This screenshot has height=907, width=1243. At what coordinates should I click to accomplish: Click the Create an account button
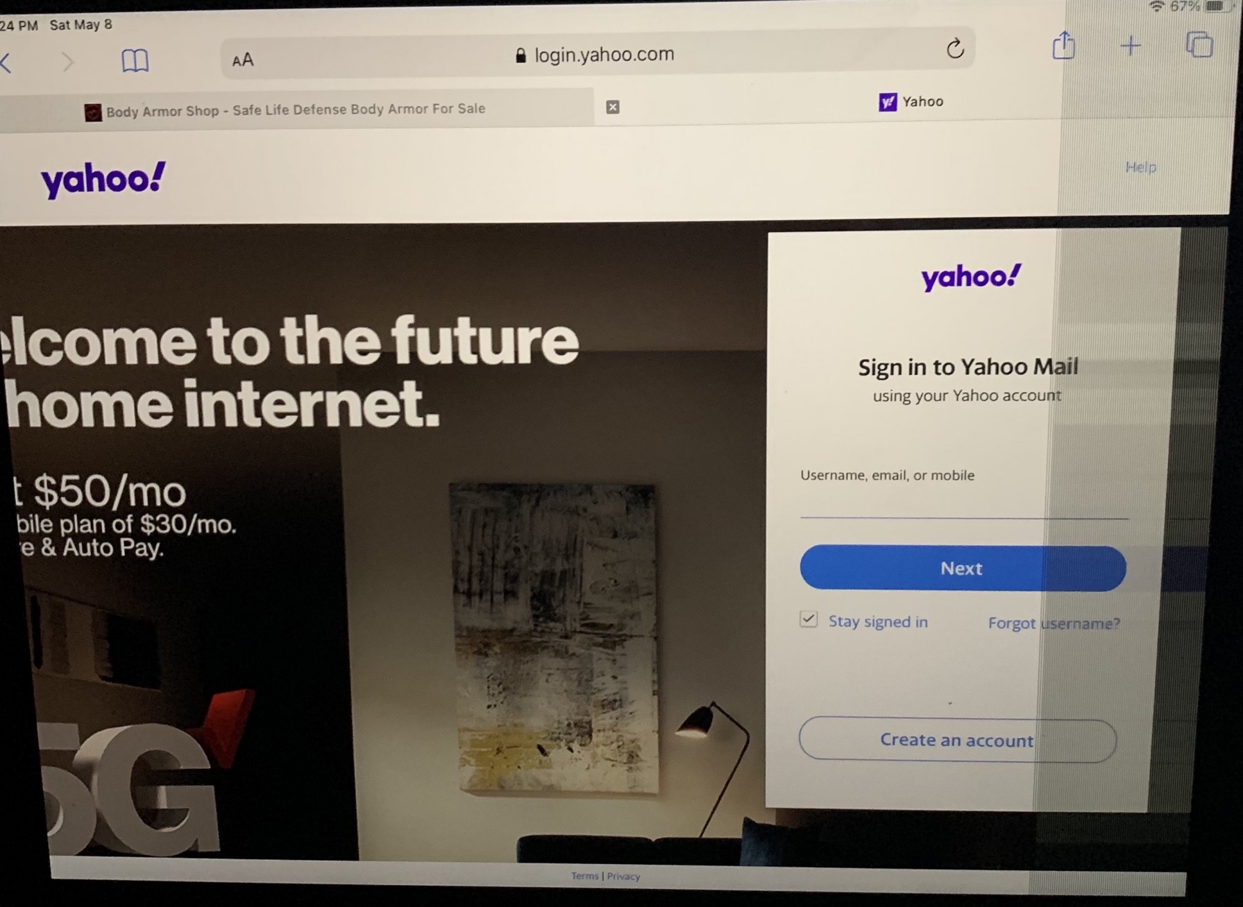[957, 740]
